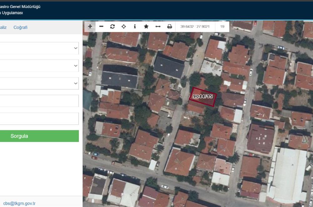
Task: Open the second dropdown in query panel
Action: tap(39, 66)
